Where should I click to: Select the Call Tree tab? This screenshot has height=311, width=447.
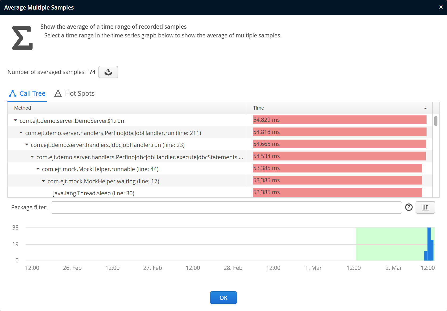click(x=32, y=93)
